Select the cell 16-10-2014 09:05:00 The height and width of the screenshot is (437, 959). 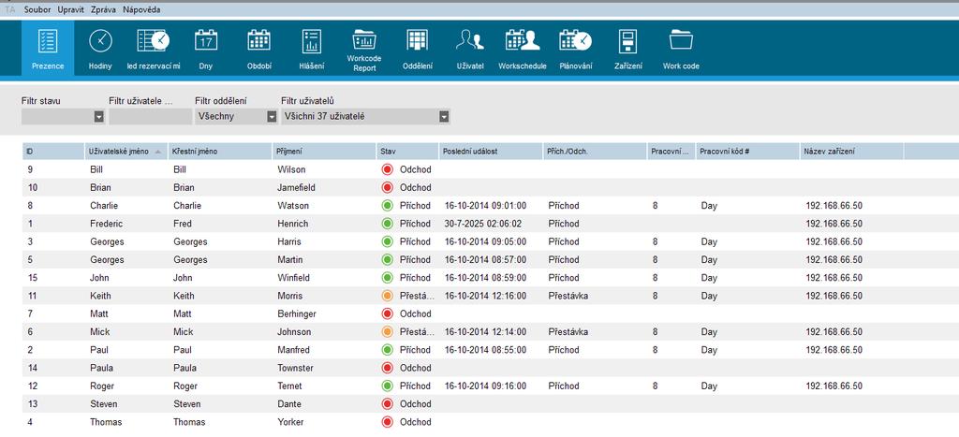[485, 241]
